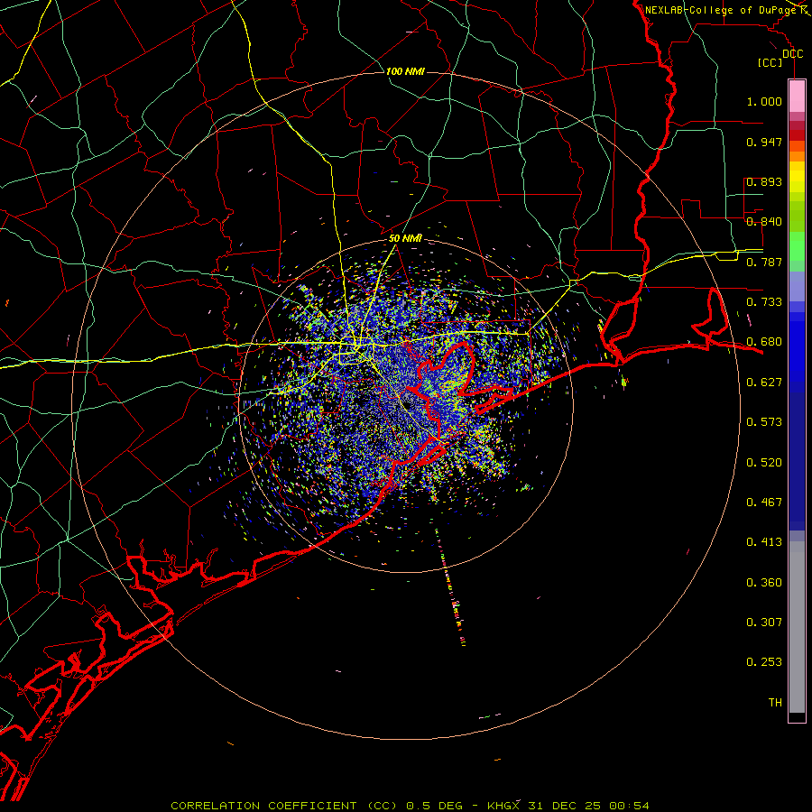The image size is (812, 812).
Task: Select the 0.733 scale value
Action: click(764, 302)
